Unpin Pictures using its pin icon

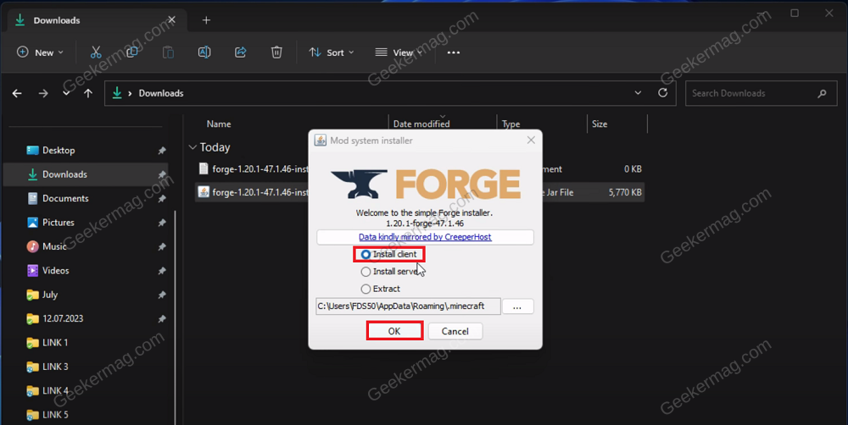click(162, 223)
